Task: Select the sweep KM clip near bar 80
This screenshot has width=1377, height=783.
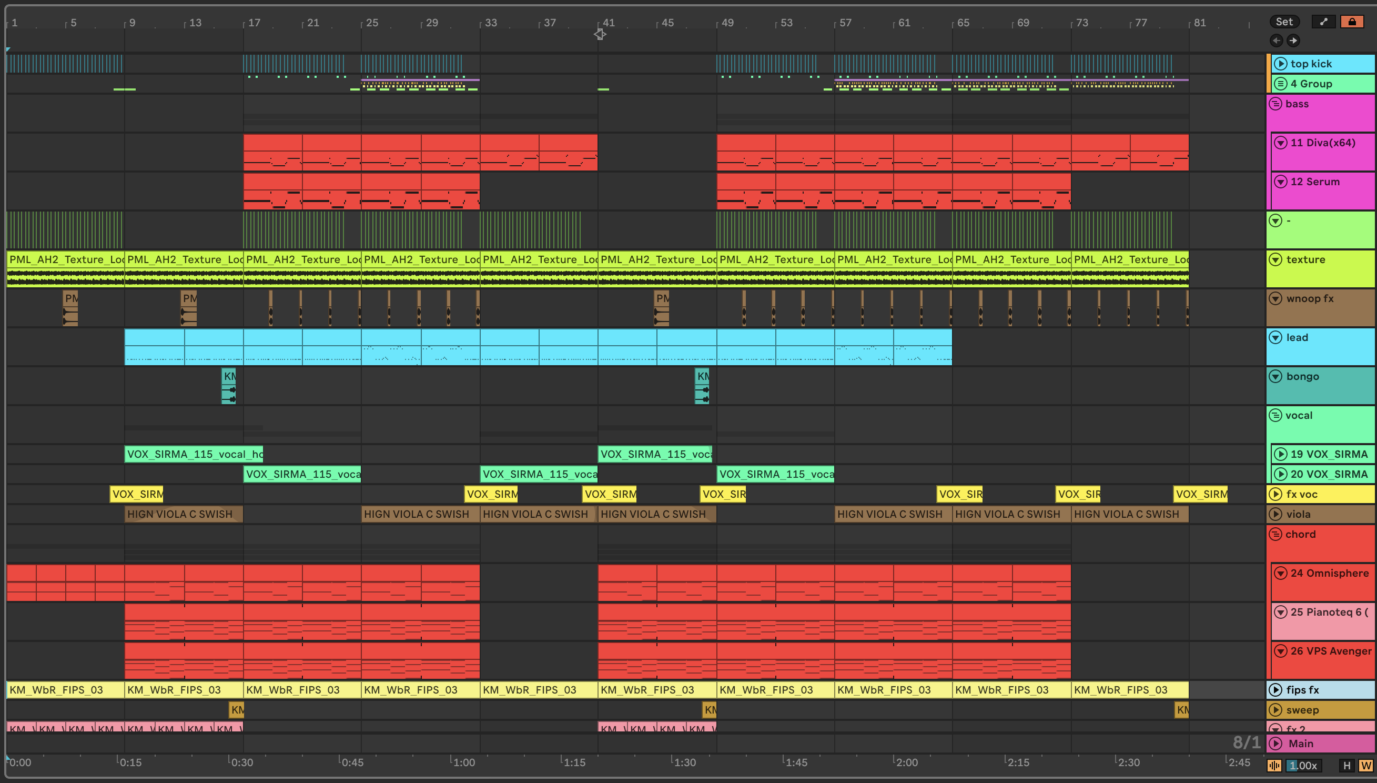Action: coord(1181,710)
